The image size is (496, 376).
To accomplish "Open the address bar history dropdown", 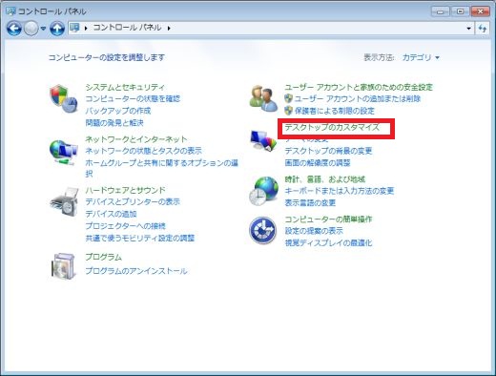I will [468, 29].
